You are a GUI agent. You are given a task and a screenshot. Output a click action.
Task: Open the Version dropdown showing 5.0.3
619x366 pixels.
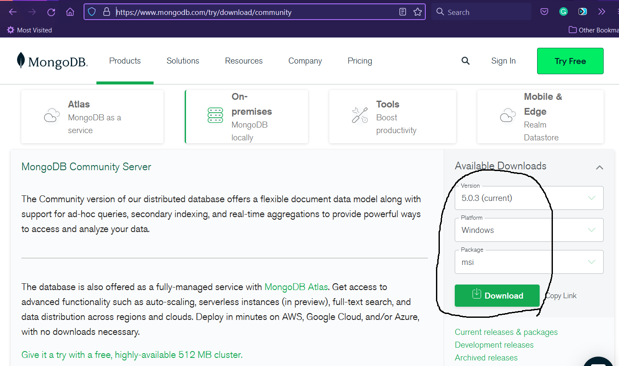529,198
